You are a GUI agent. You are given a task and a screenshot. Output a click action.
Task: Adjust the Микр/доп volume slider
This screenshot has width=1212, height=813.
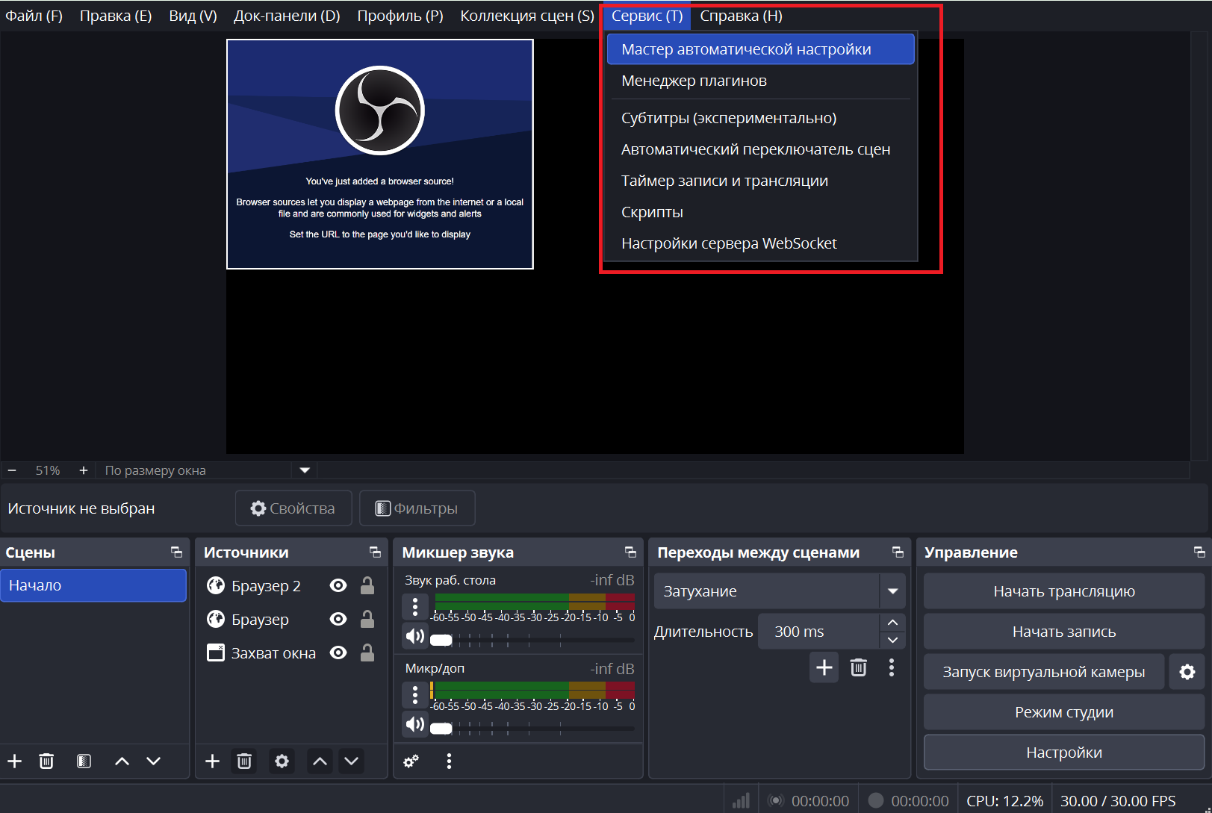point(442,728)
